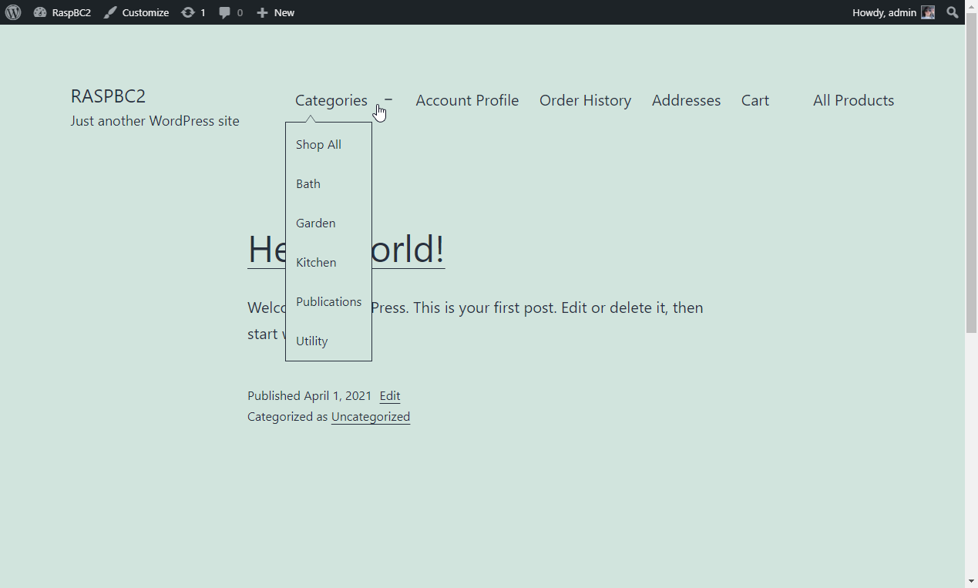Click the page vertical scrollbar down arrow
Viewport: 978px width, 588px height.
(971, 581)
